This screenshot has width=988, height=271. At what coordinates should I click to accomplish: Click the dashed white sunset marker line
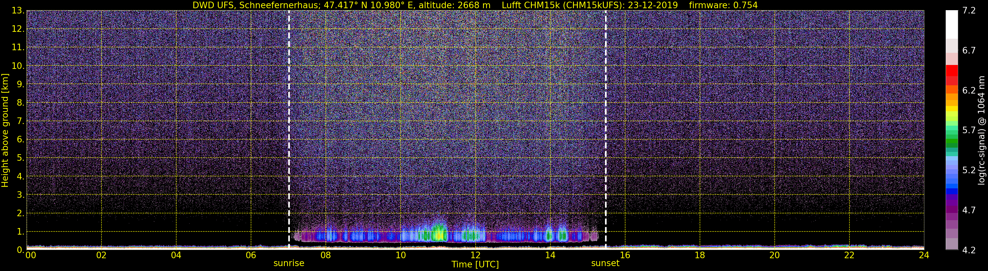click(606, 130)
